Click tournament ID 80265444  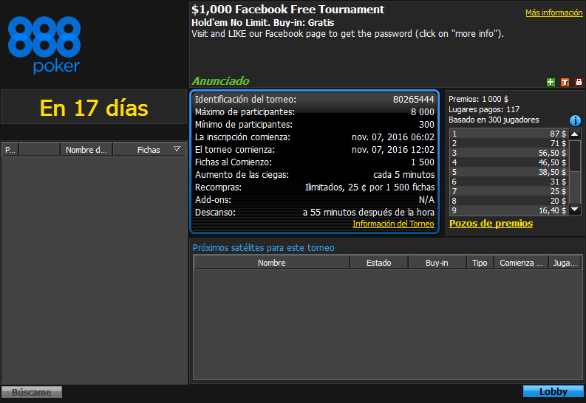(x=413, y=99)
